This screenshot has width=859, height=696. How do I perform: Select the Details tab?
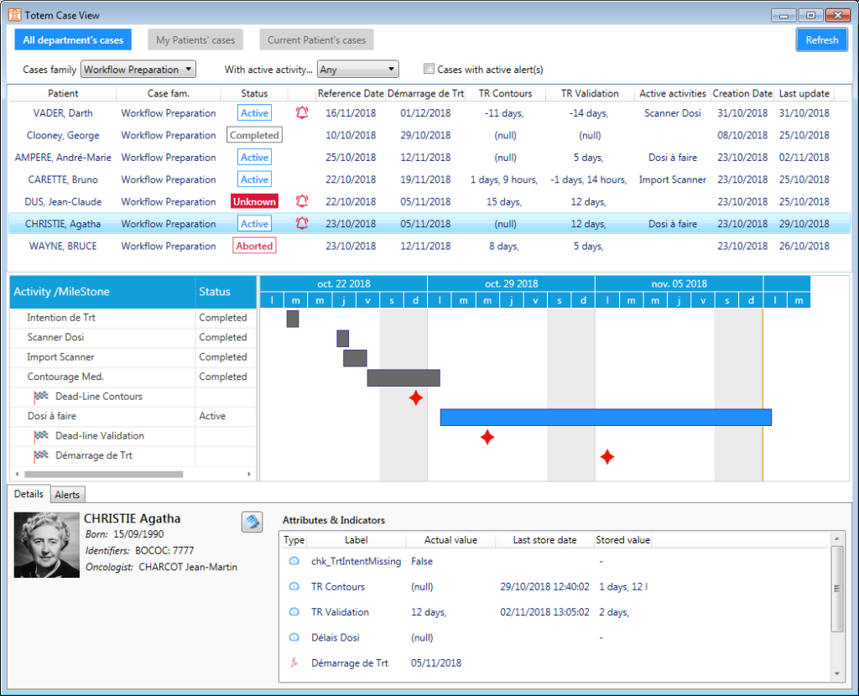pyautogui.click(x=29, y=494)
